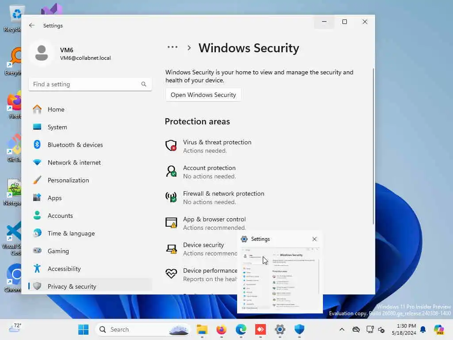The height and width of the screenshot is (340, 453).
Task: Click the Settings window vertical scrollbar
Action: [x=373, y=146]
